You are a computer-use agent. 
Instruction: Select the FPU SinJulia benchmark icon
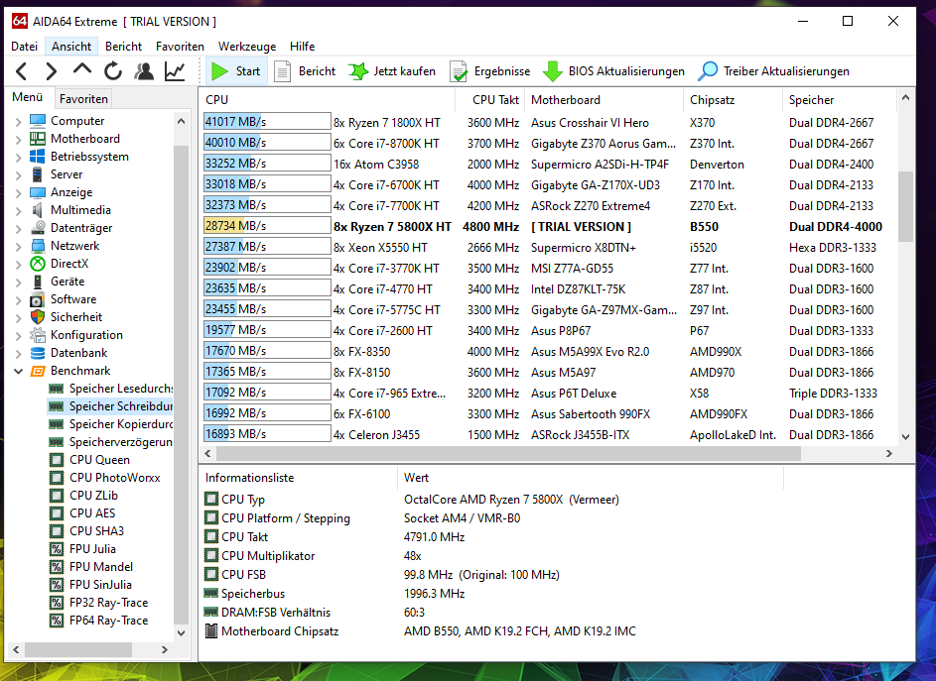coord(57,585)
